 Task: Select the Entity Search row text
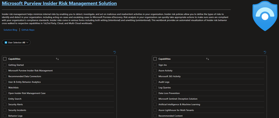tap(15, 99)
